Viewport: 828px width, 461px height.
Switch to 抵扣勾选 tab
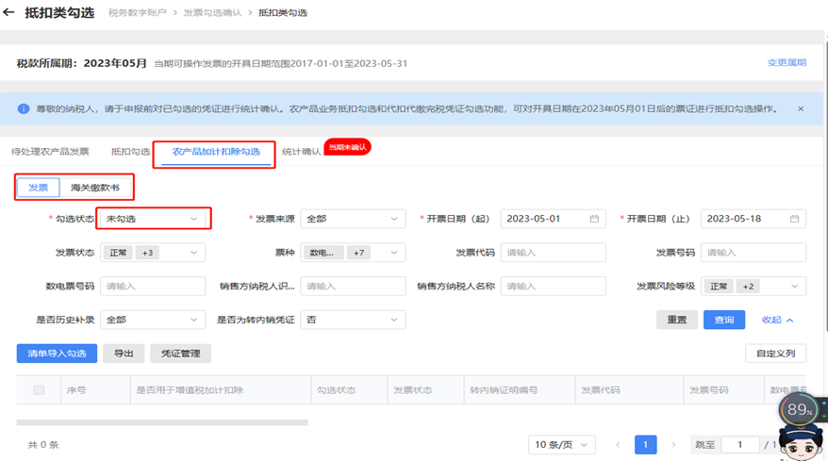[x=130, y=152]
